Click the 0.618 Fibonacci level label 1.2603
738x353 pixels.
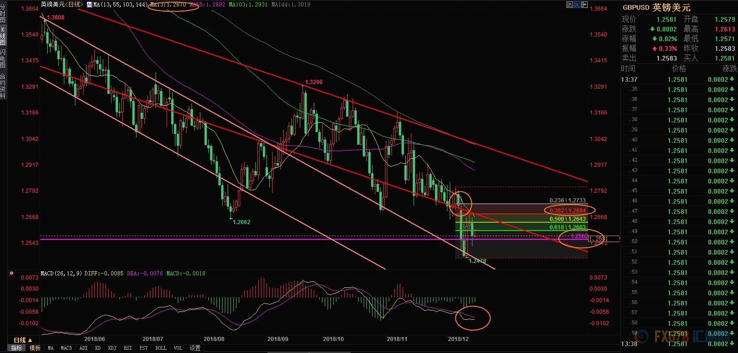click(567, 227)
